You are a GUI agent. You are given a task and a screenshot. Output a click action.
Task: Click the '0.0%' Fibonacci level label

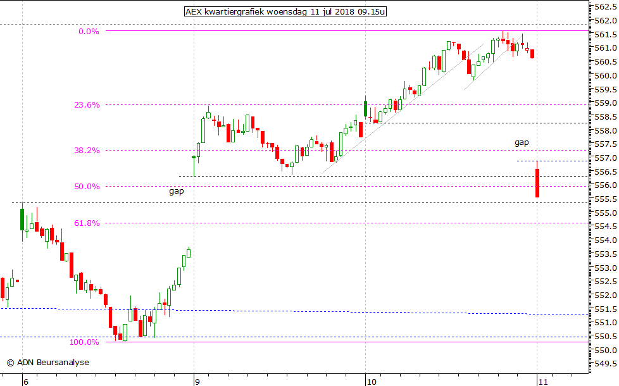coord(89,32)
